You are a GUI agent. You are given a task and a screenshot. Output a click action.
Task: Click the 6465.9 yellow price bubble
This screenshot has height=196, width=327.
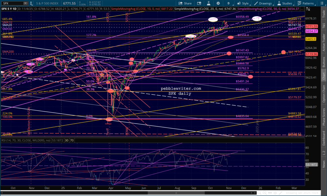point(311,39)
